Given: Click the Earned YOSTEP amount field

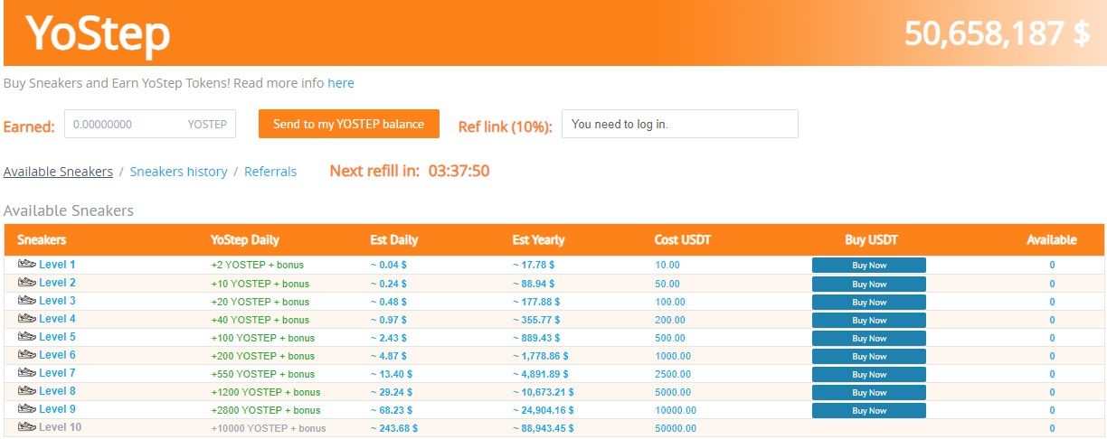Looking at the screenshot, I should coord(127,125).
